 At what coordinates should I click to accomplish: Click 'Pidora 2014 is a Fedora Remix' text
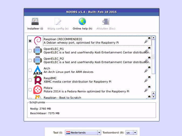[86, 92]
